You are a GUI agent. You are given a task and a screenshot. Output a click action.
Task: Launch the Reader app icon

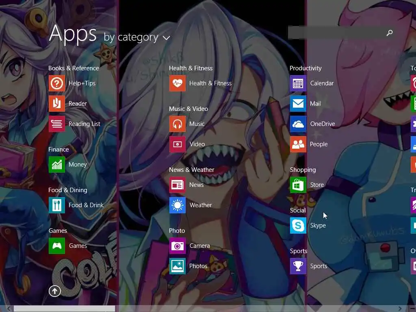[x=57, y=104]
